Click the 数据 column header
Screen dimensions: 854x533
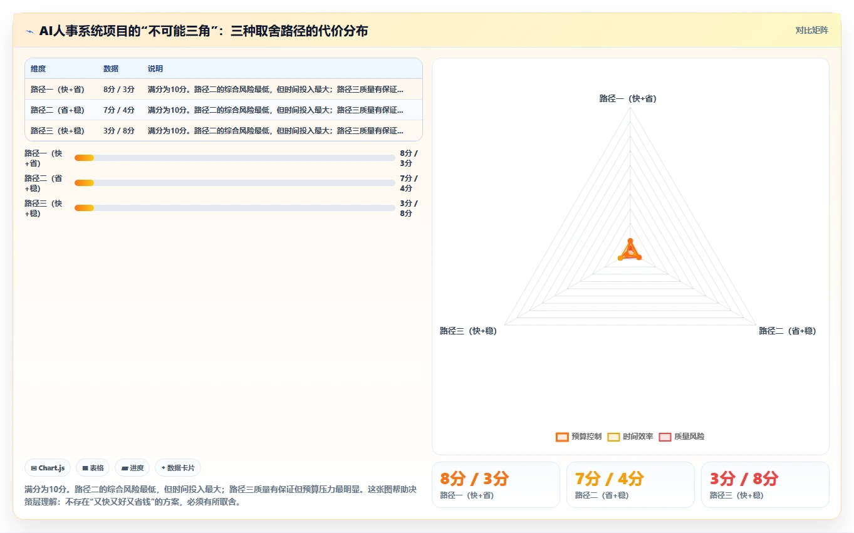point(111,68)
